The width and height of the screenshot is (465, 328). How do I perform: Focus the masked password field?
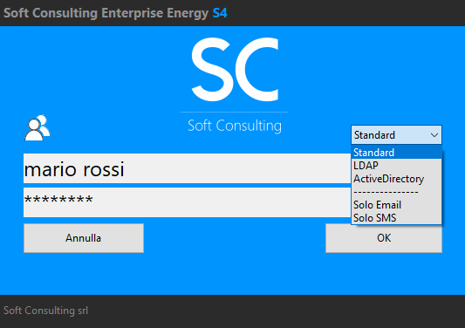pos(187,202)
